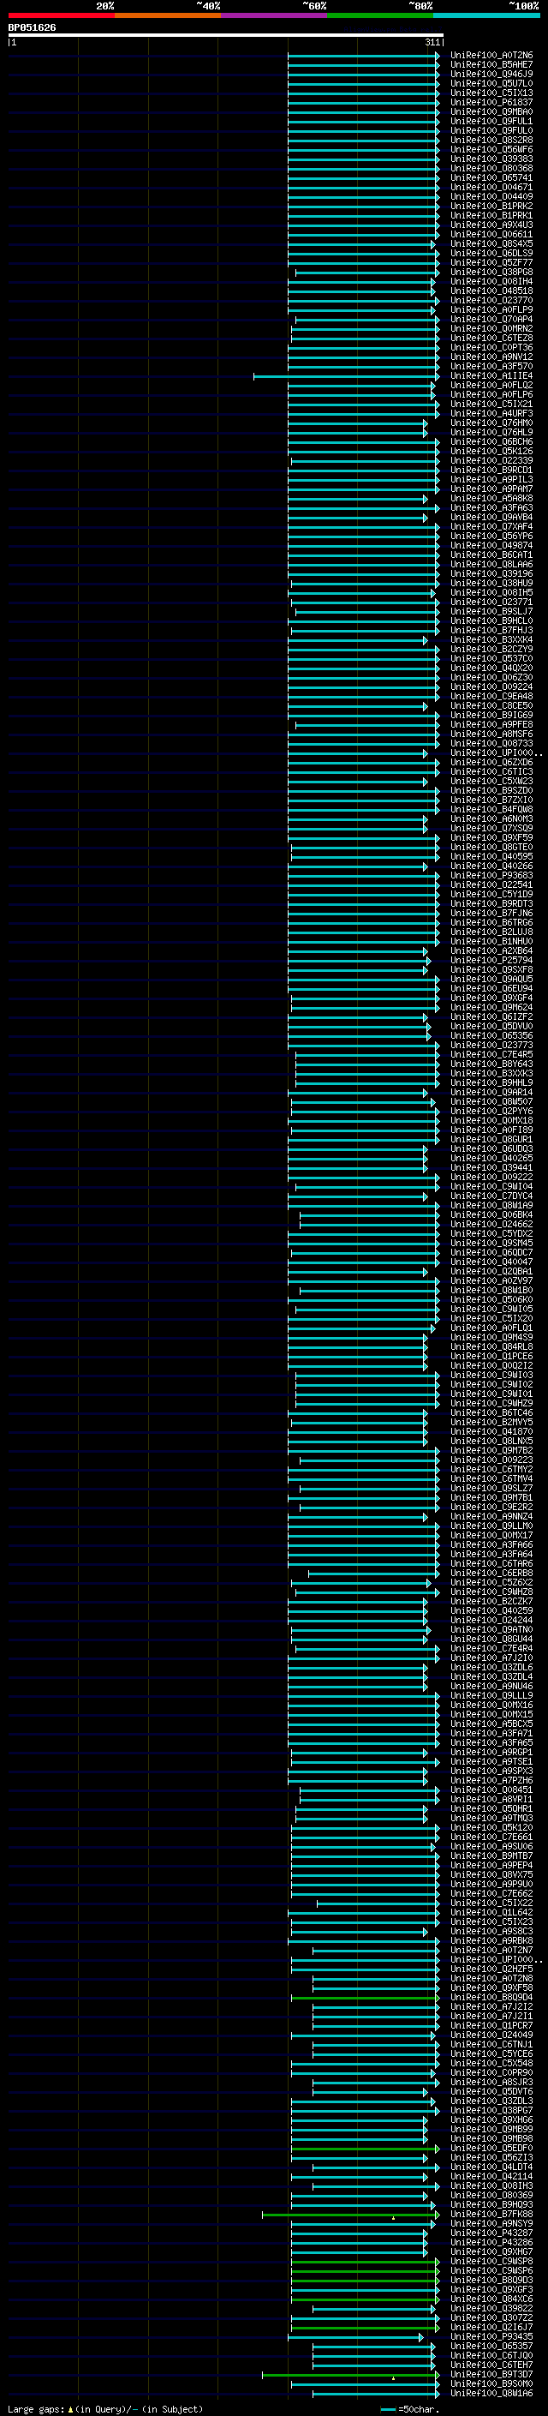Image resolution: width=548 pixels, height=2416 pixels.
Task: Select the UniRef100_B9T3D7 label
Action: [x=491, y=2375]
